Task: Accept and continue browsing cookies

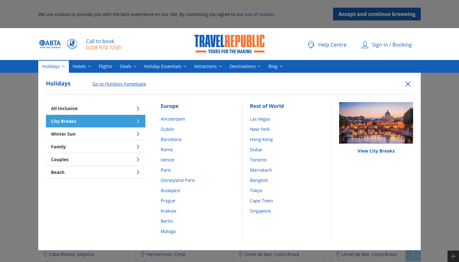Action: click(x=377, y=14)
